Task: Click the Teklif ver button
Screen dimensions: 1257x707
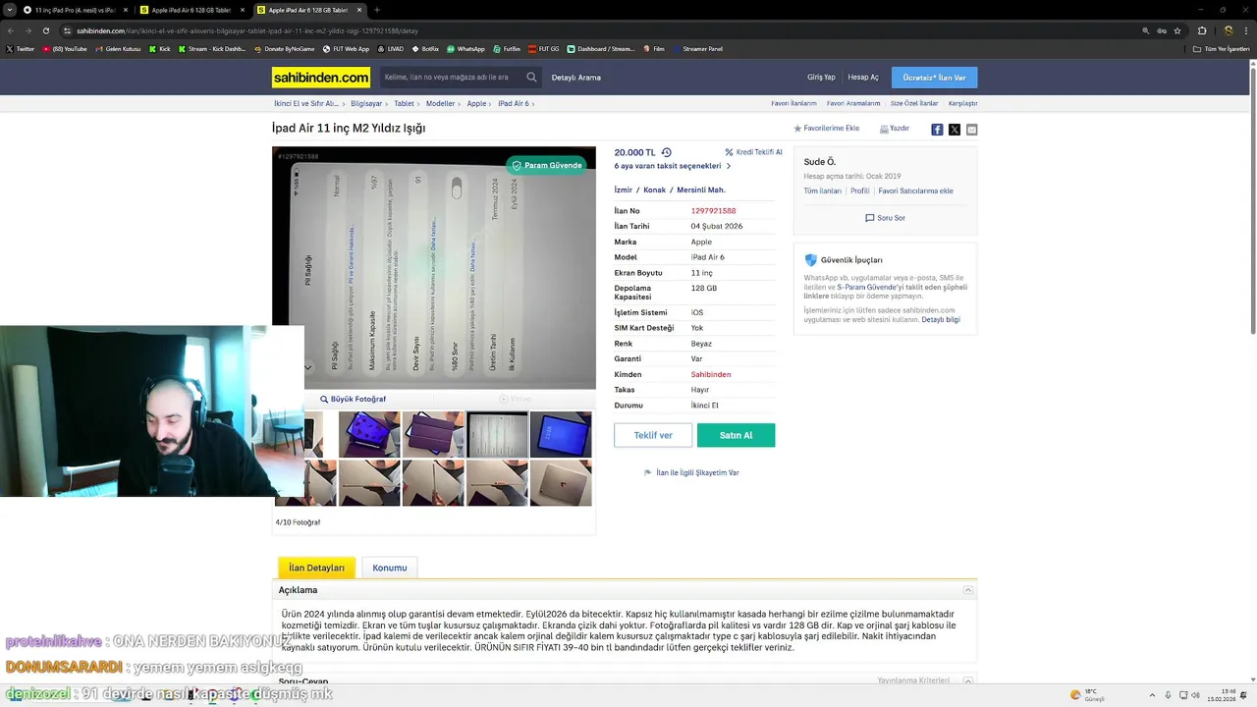Action: tap(653, 435)
